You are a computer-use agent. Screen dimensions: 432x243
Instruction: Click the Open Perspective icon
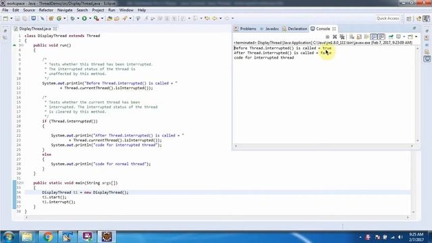click(409, 18)
